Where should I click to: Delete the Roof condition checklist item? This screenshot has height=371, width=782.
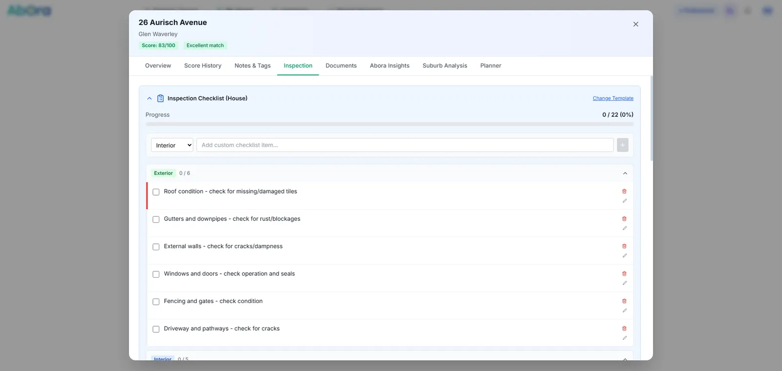click(x=624, y=192)
